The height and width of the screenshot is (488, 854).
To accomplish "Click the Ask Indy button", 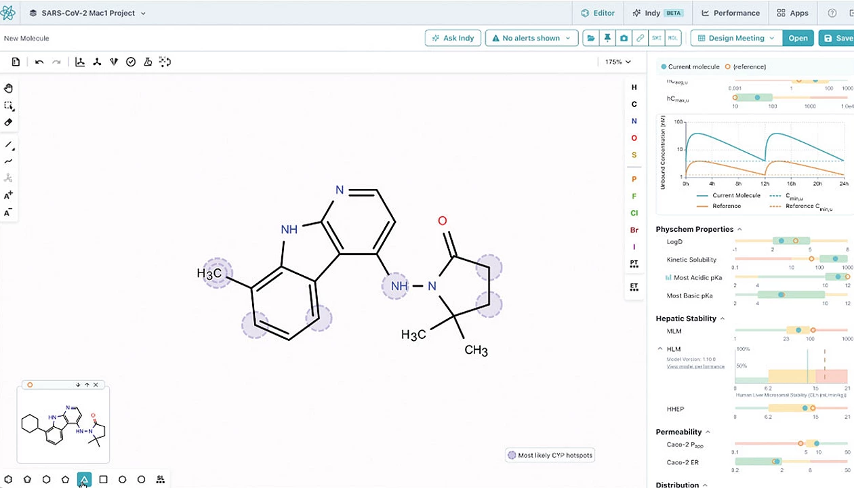I will 453,38.
